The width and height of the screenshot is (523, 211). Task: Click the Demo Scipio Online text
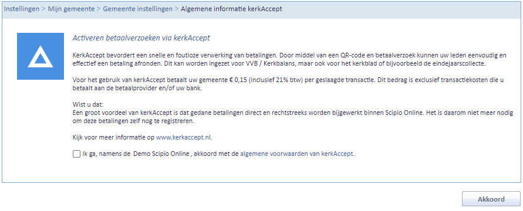pyautogui.click(x=161, y=154)
